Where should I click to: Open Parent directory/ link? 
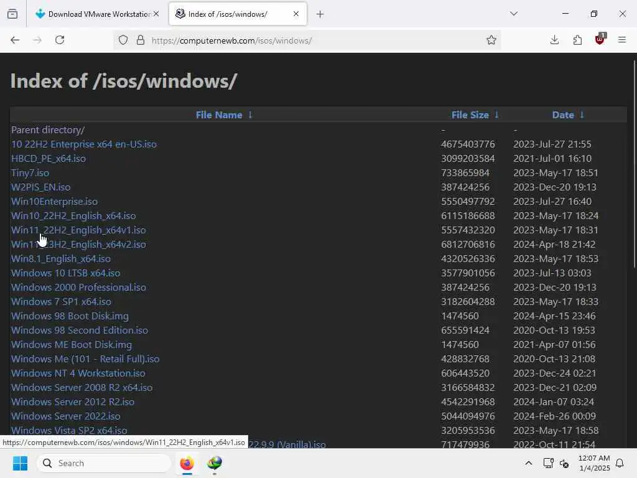point(48,130)
